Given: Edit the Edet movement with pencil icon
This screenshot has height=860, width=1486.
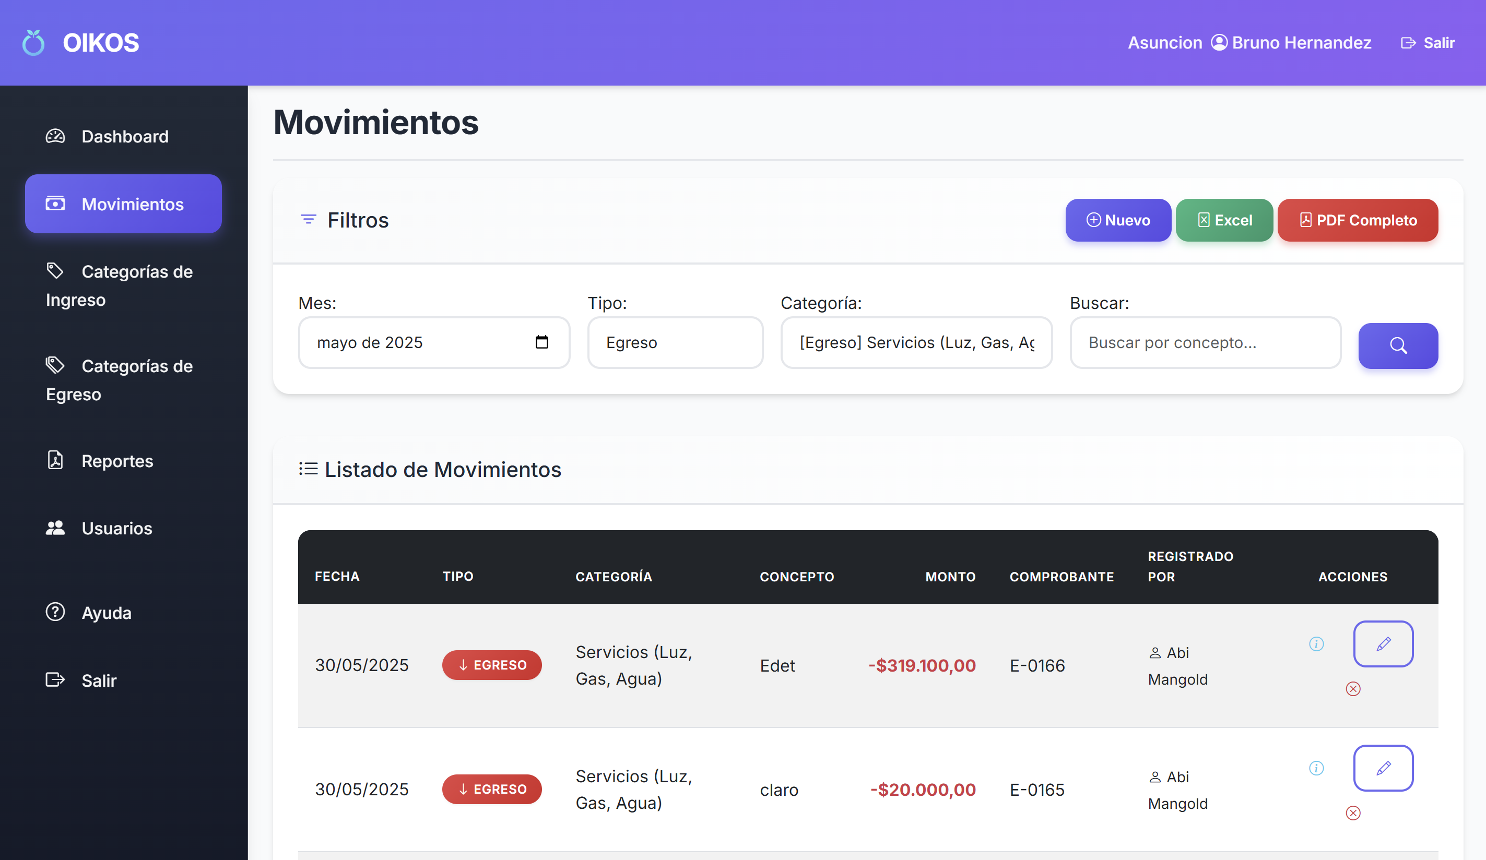Looking at the screenshot, I should point(1383,643).
